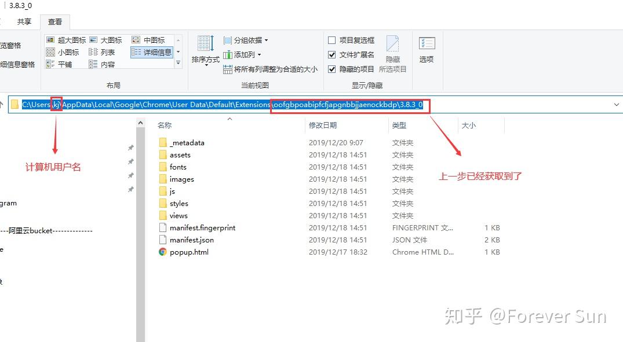Open the 共享 ribbon tab
This screenshot has height=342, width=623.
tap(24, 22)
